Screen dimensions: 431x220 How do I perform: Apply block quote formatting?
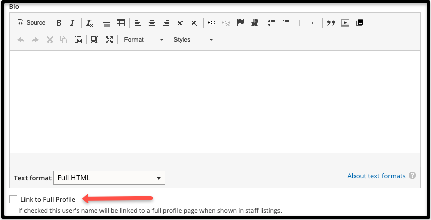tap(331, 23)
